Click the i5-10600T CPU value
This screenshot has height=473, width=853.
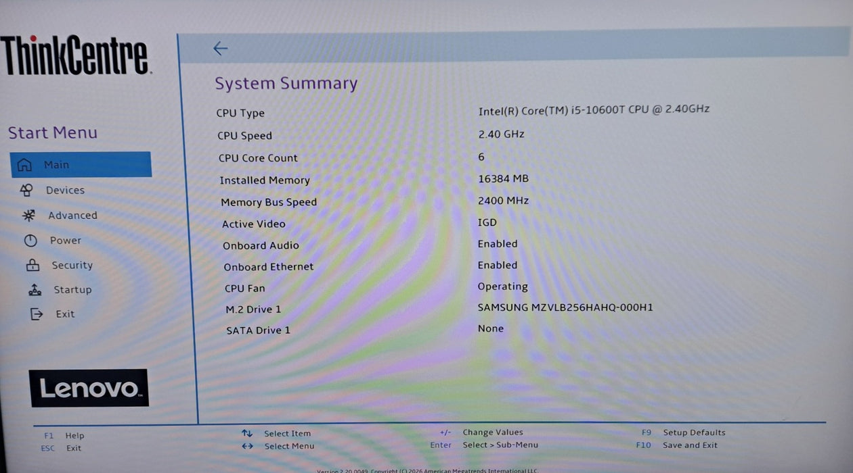point(594,109)
